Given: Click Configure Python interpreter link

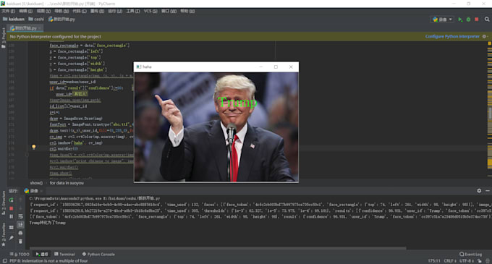Looking at the screenshot, I should point(452,36).
